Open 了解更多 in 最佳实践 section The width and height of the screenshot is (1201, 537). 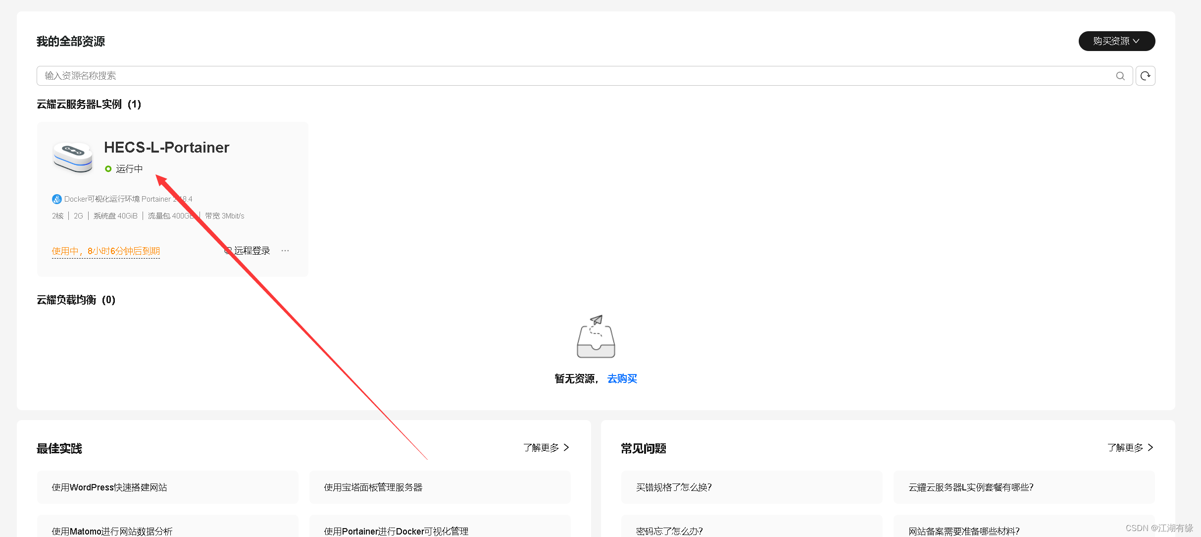click(x=546, y=447)
